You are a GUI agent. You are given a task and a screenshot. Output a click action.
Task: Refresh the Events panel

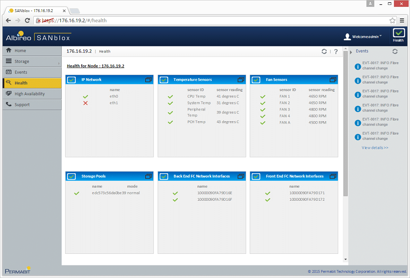(395, 52)
